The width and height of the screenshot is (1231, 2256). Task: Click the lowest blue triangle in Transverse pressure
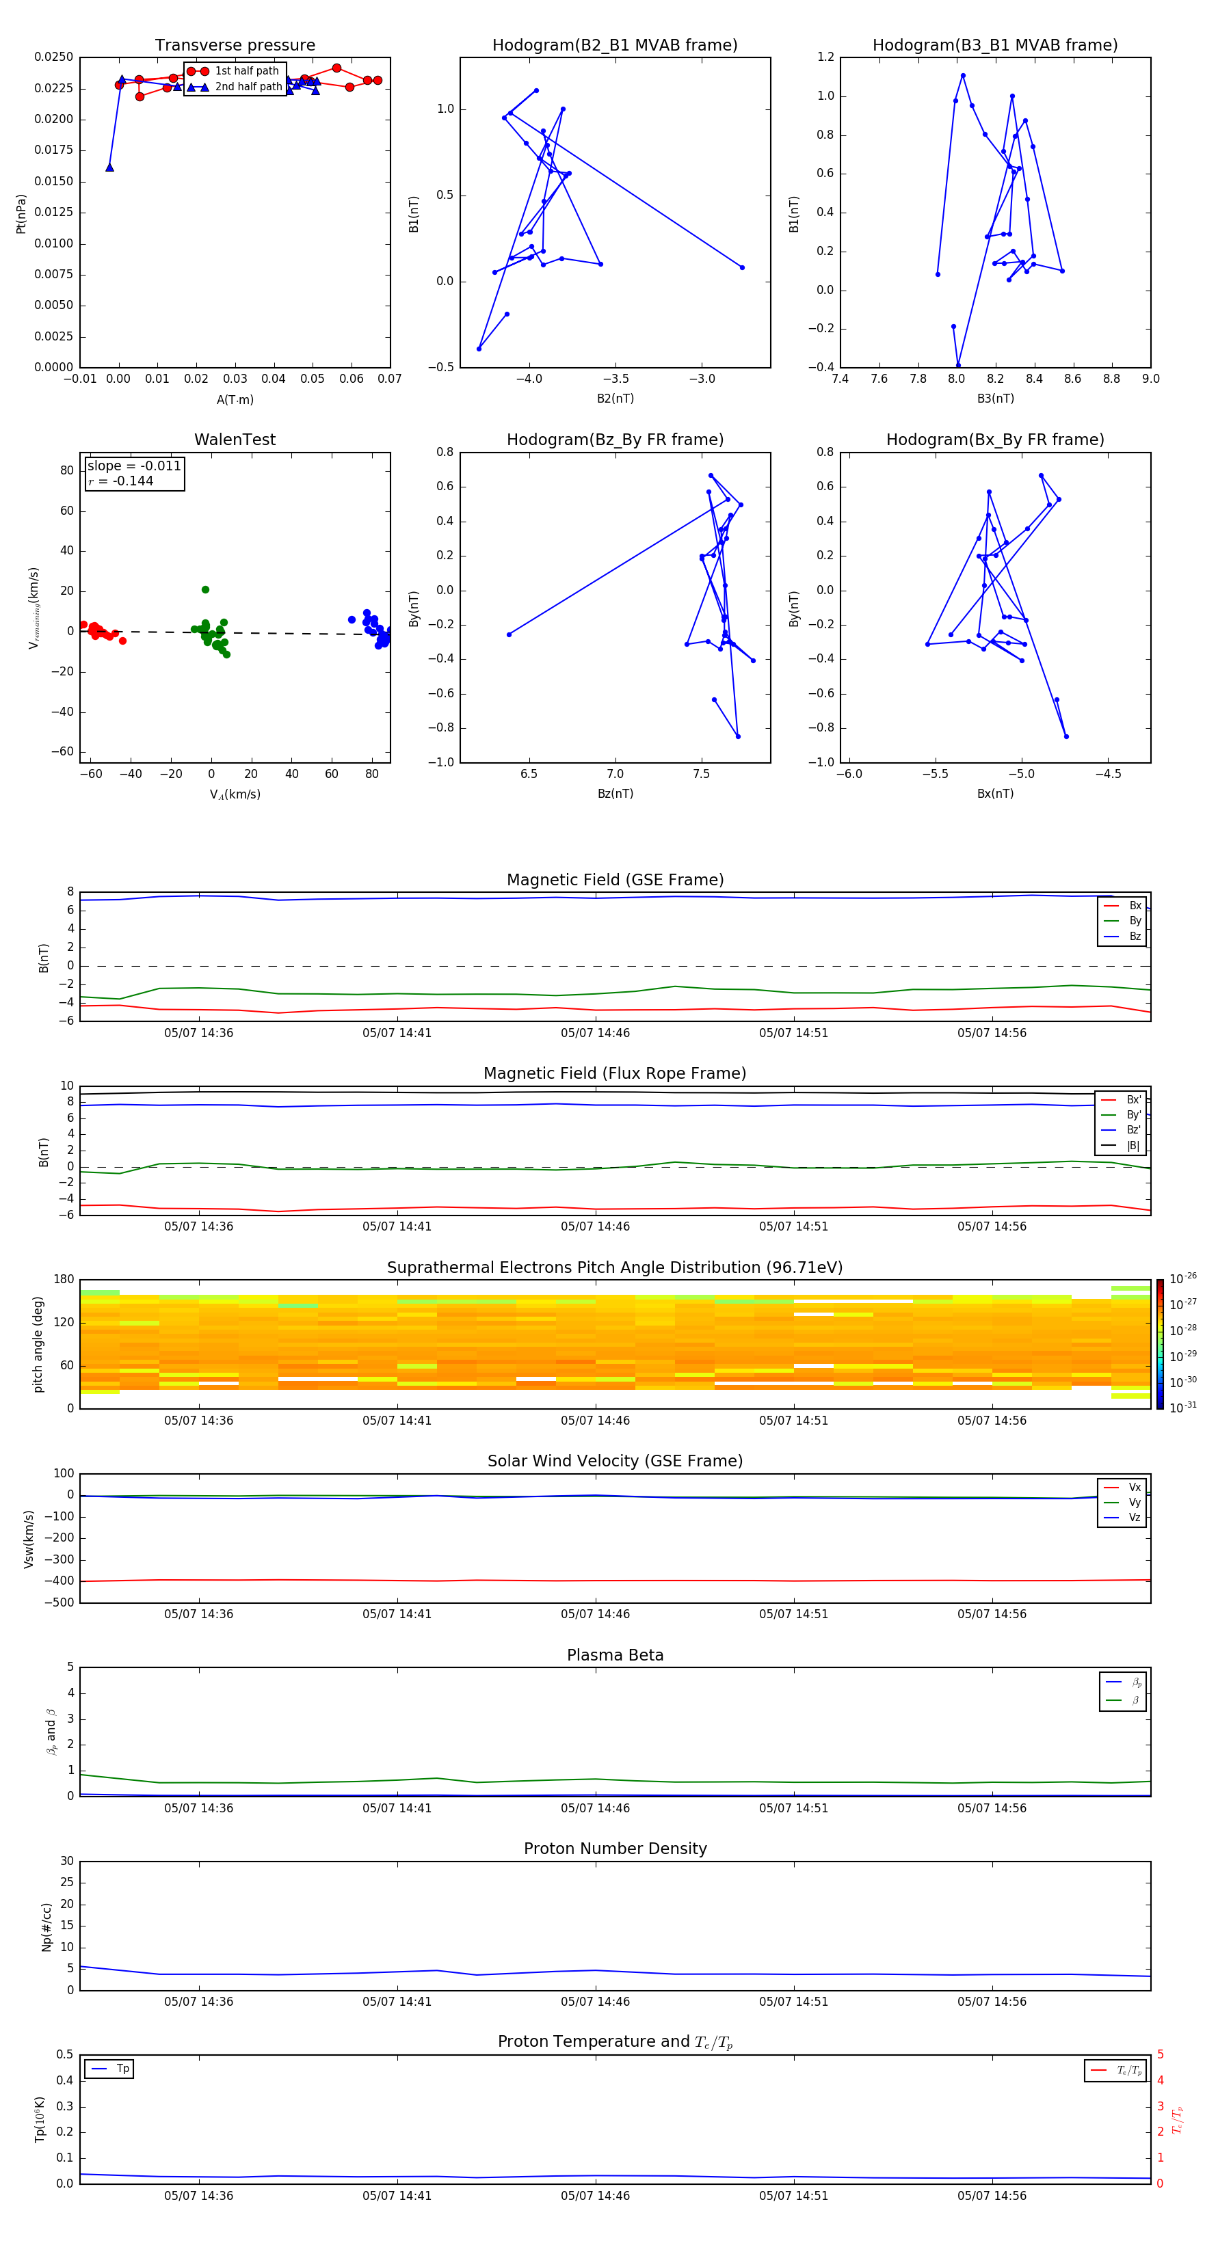[109, 167]
